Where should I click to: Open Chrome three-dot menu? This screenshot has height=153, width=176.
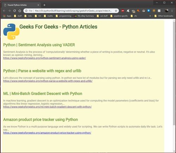(x=172, y=11)
